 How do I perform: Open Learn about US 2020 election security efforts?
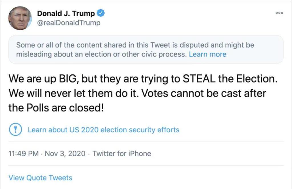[104, 130]
